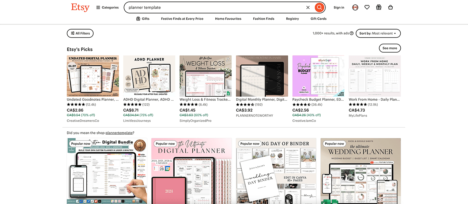Open the Gifts nav item
This screenshot has height=204, width=468.
(x=143, y=19)
